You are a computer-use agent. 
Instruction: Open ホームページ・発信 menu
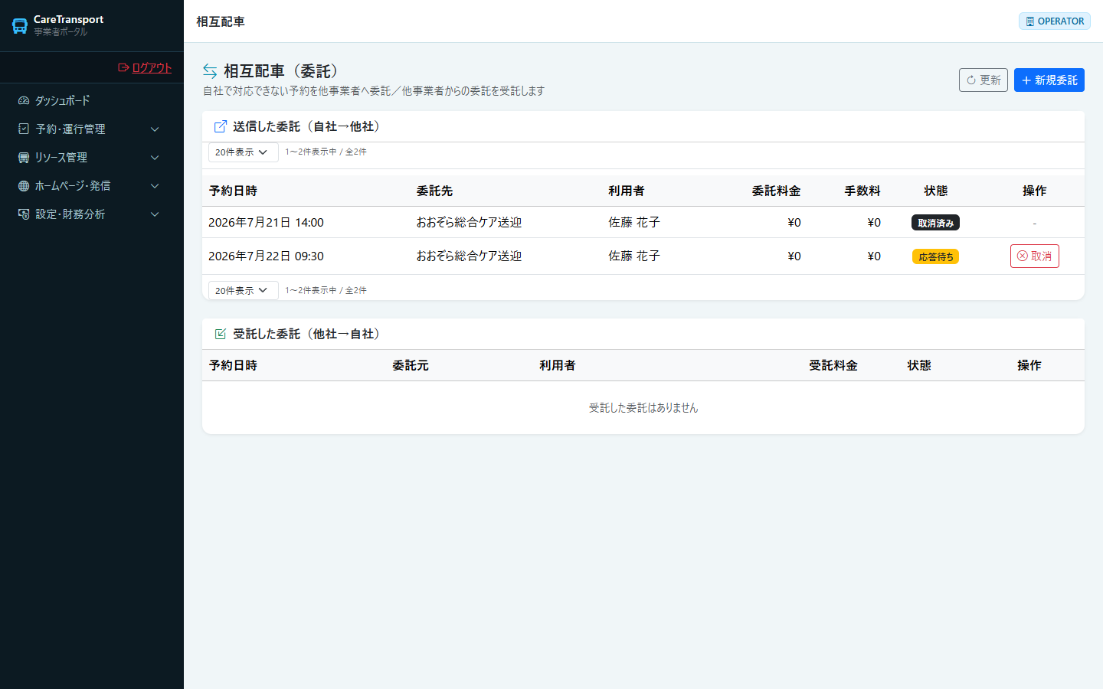pos(73,185)
